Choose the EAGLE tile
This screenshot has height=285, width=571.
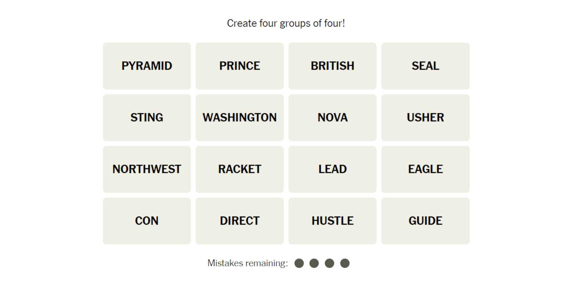[425, 169]
